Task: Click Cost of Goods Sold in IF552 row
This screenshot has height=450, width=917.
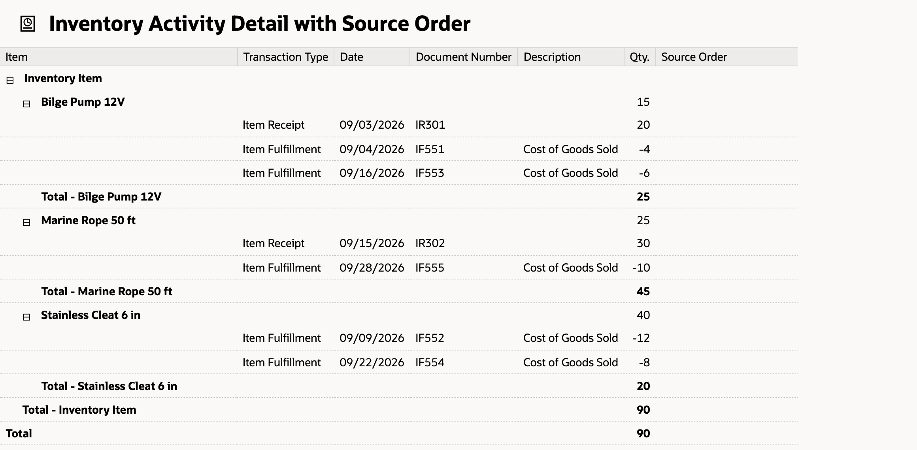Action: 571,338
